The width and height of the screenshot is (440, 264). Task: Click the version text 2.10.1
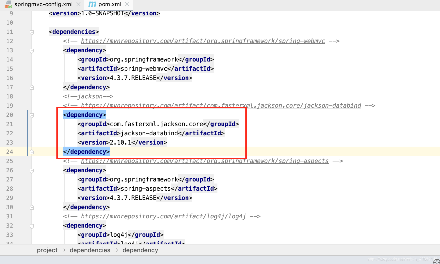point(121,143)
